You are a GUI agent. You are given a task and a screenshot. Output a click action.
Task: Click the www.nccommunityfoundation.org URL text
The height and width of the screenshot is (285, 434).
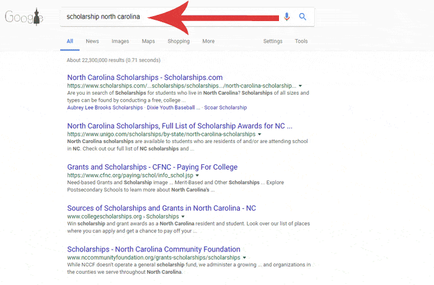[154, 258]
